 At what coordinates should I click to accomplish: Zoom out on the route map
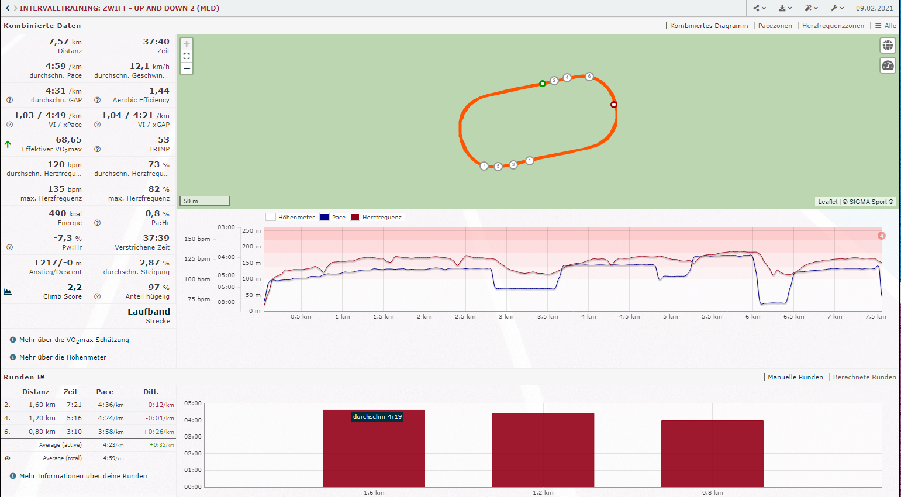click(187, 68)
